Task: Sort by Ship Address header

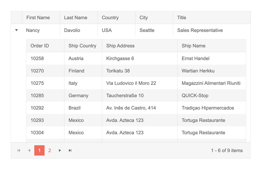Action: pyautogui.click(x=120, y=46)
